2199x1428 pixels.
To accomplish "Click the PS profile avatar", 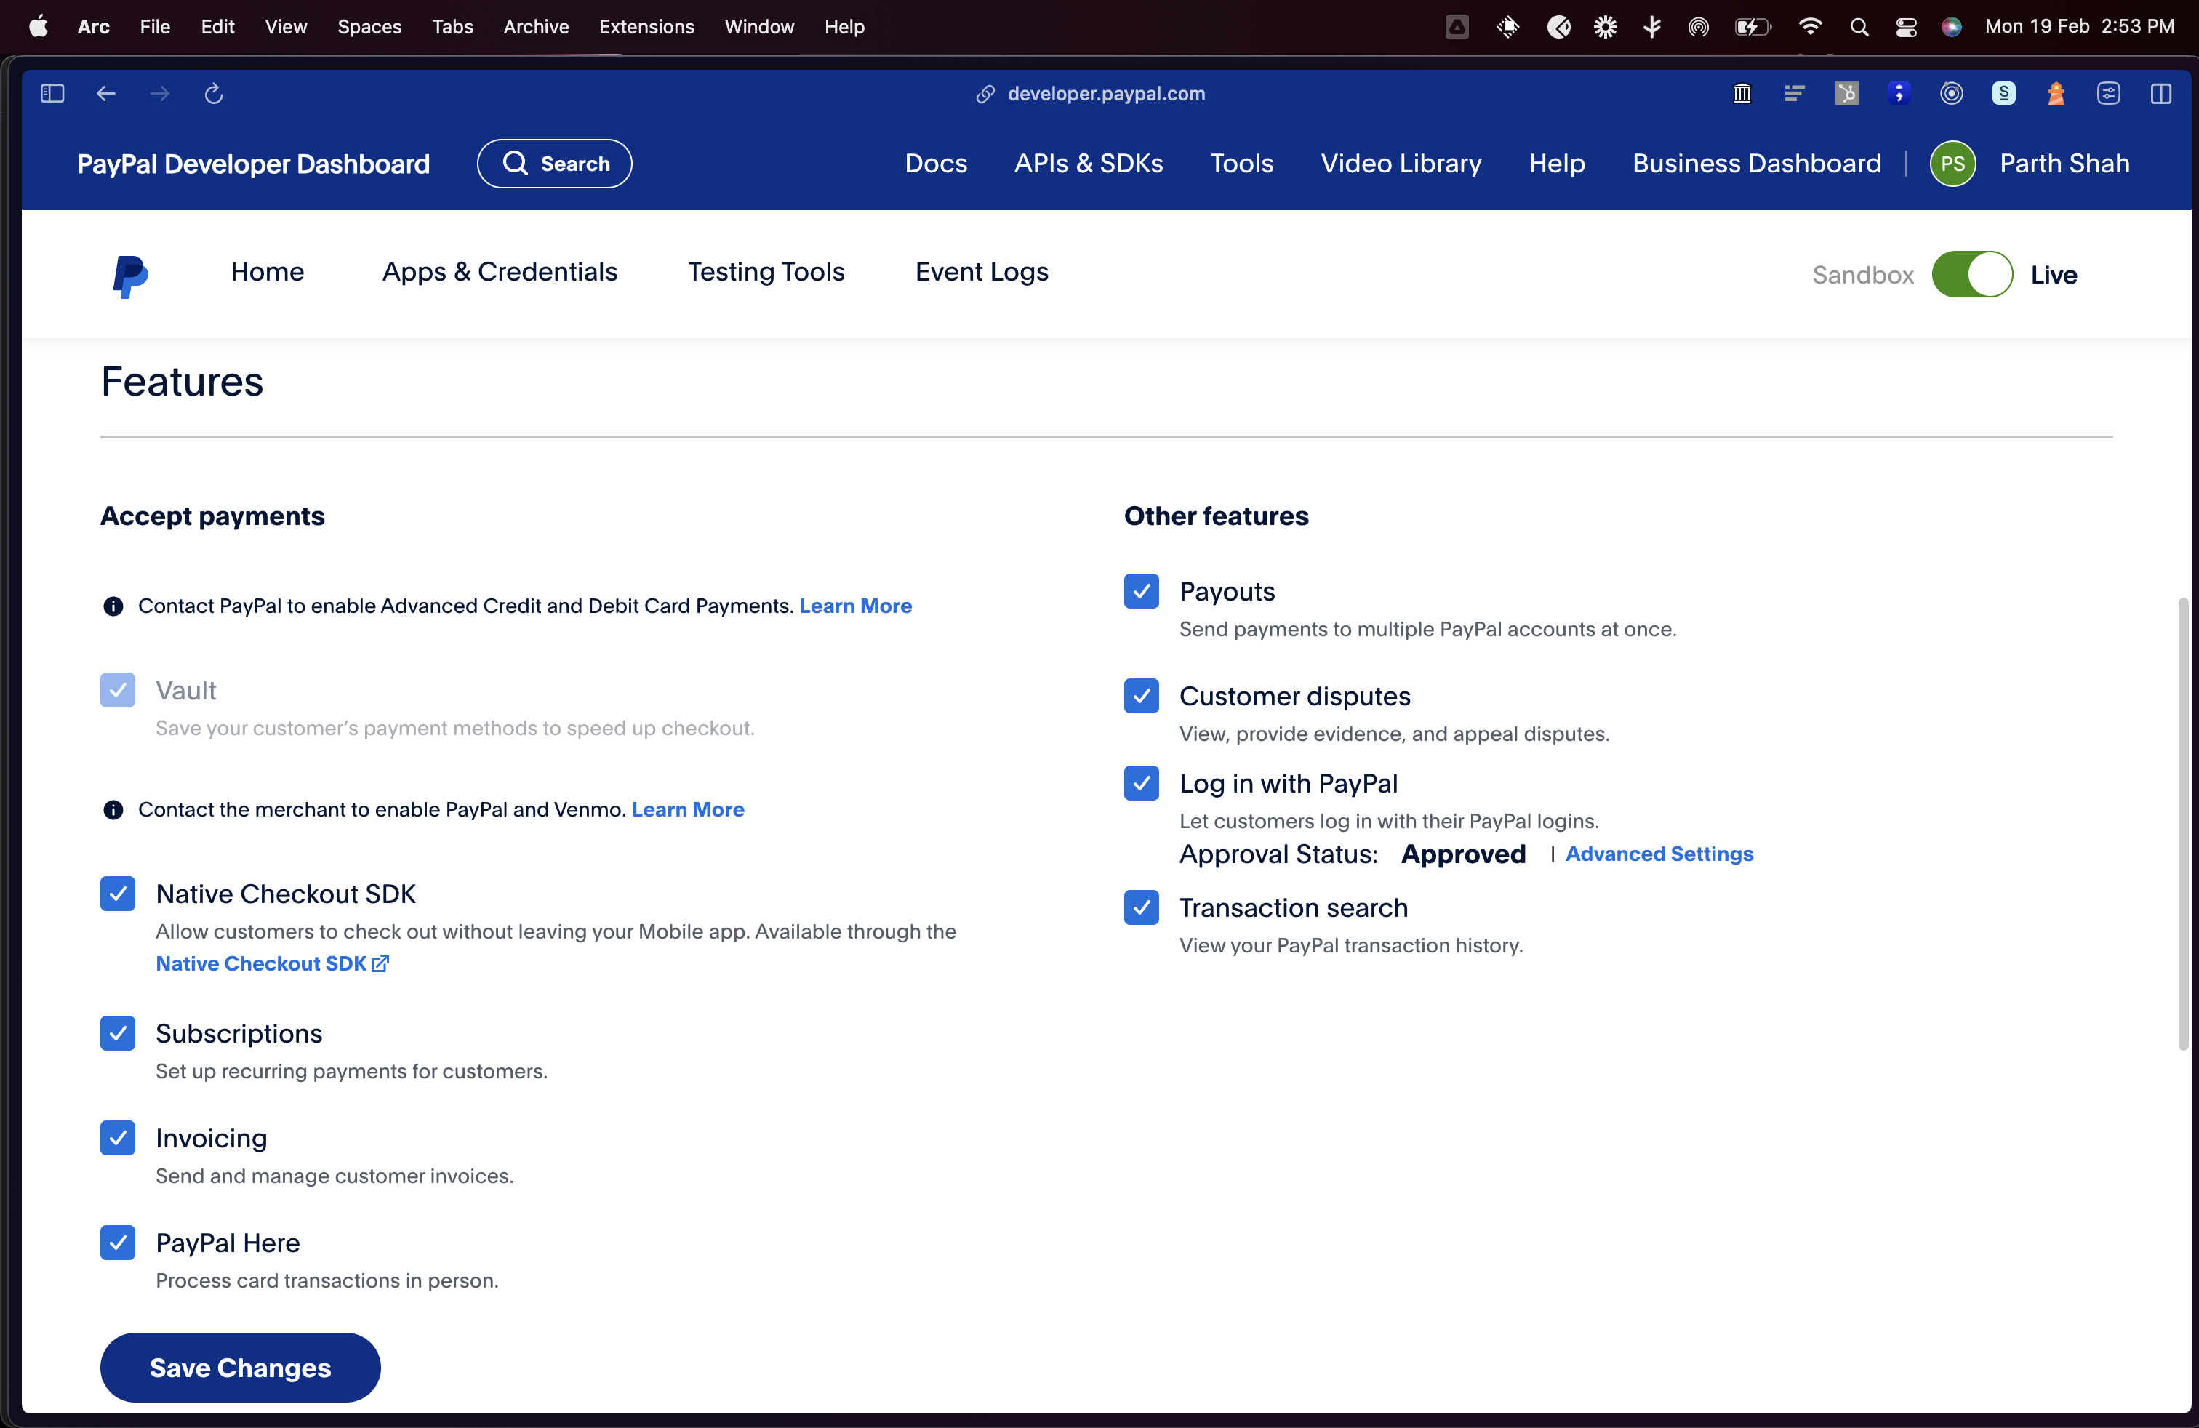I will click(1952, 164).
